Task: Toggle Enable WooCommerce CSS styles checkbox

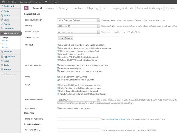Action: tap(58, 77)
